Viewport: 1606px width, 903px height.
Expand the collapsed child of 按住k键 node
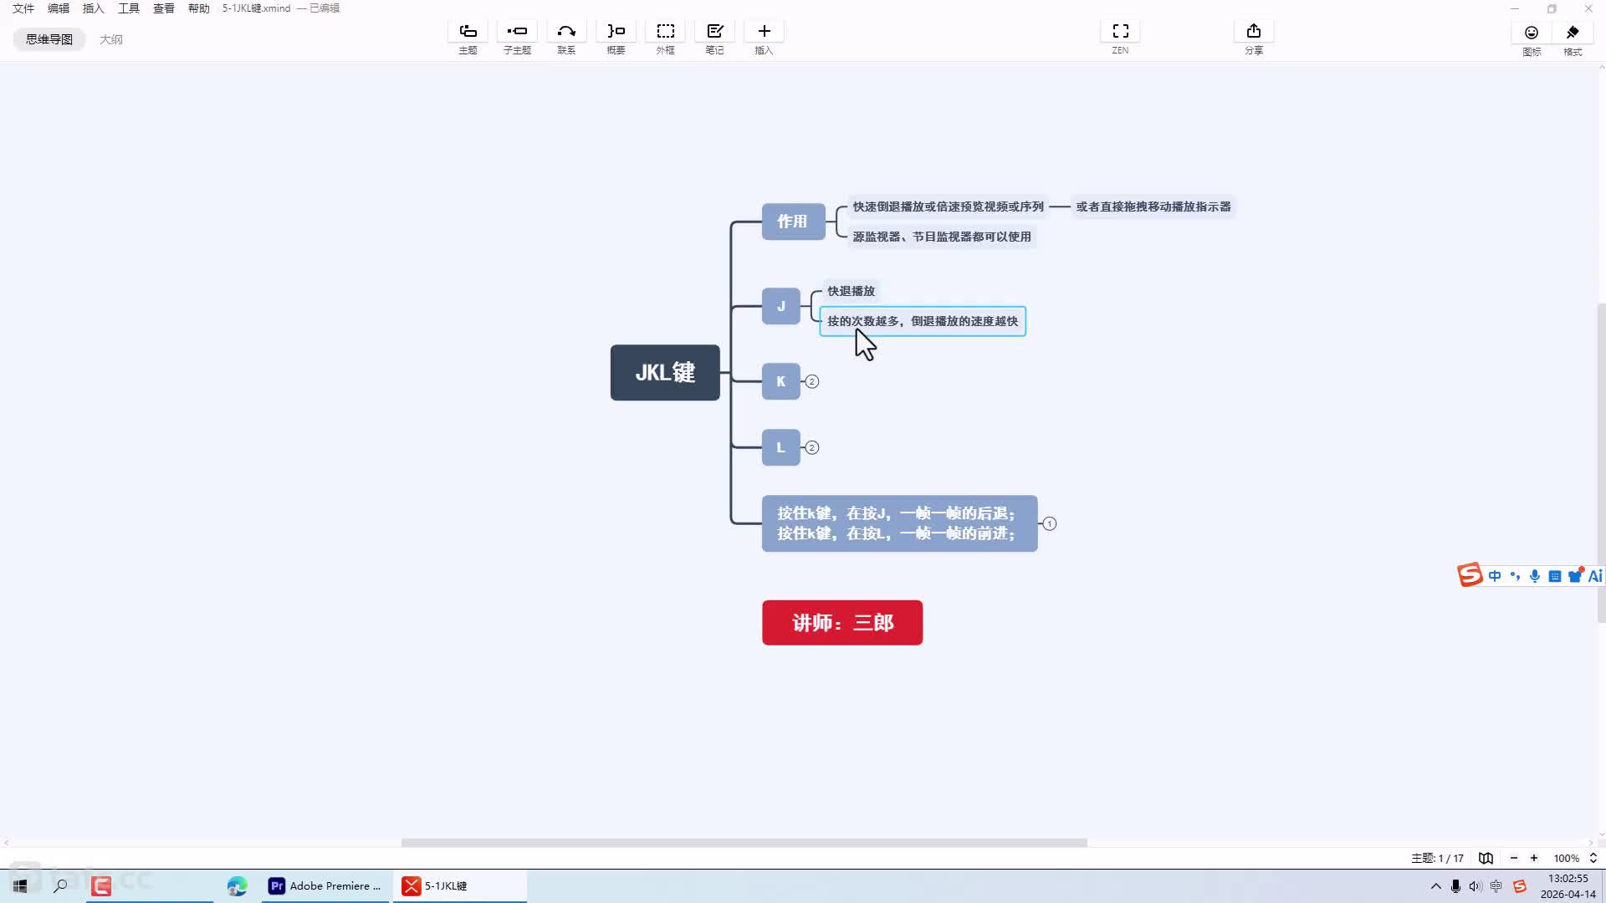1050,523
